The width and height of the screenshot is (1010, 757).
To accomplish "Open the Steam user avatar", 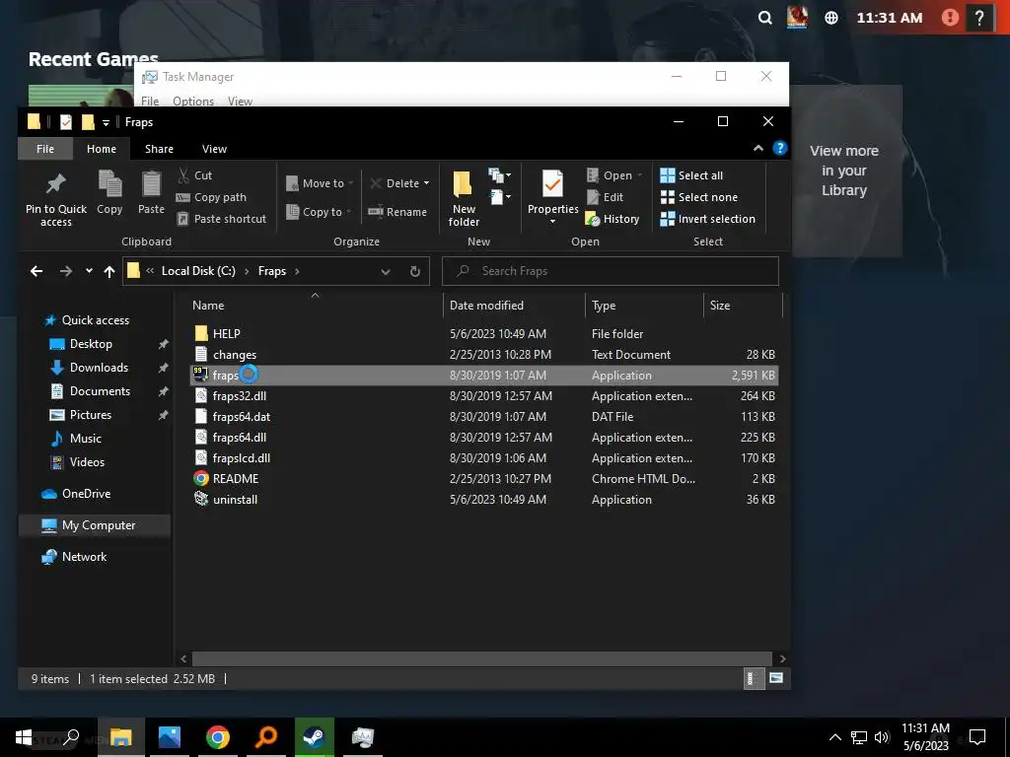I will click(797, 18).
